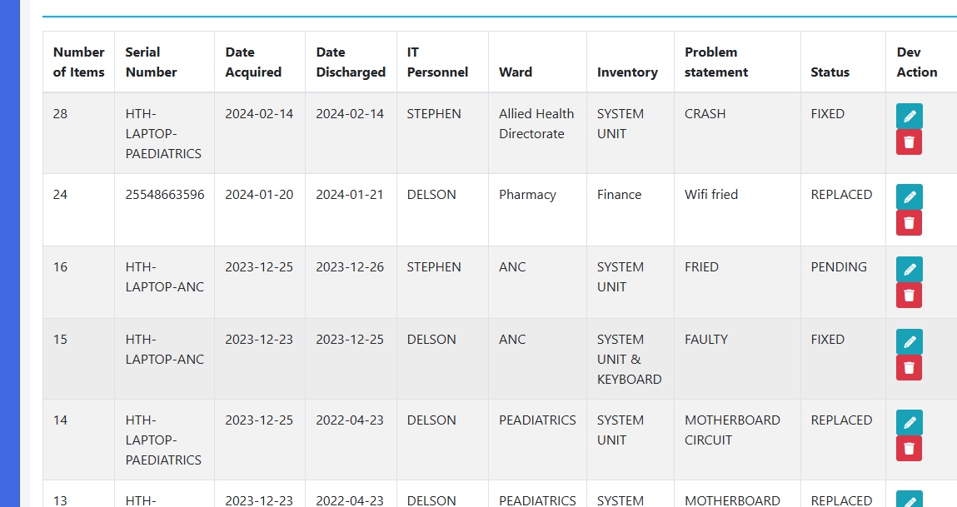Edit the FAULTY record numbered 15
957x507 pixels.
[909, 341]
